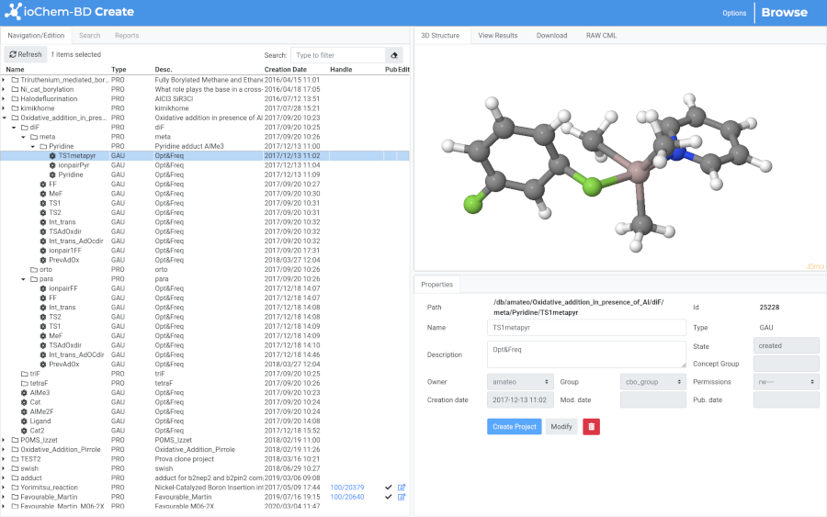The height and width of the screenshot is (517, 827).
Task: Collapse the Oxidative_addition_in_pres project
Action: (5, 118)
